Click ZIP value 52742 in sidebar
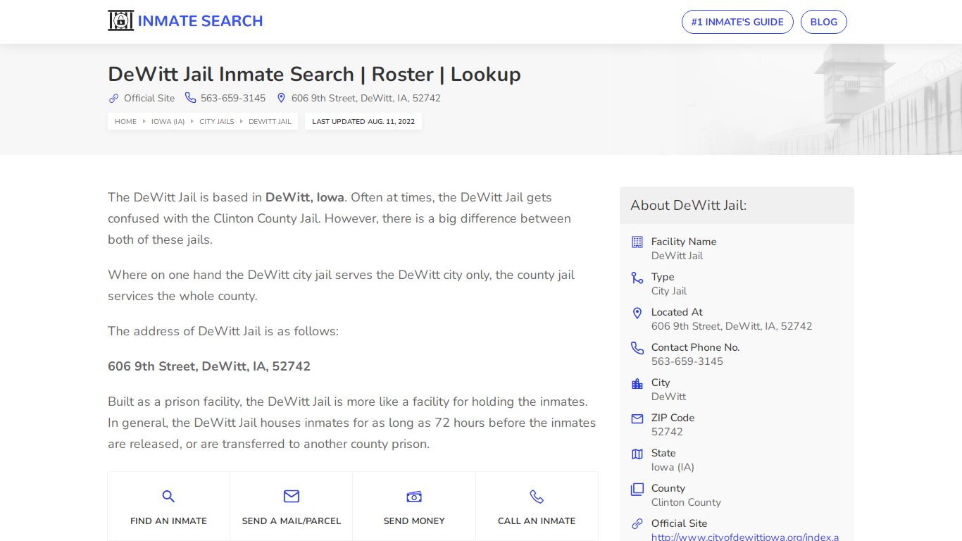962x541 pixels. 667,432
